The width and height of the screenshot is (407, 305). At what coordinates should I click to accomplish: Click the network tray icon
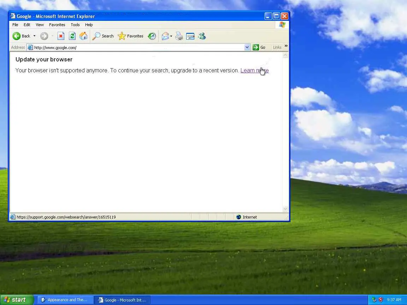(x=374, y=300)
